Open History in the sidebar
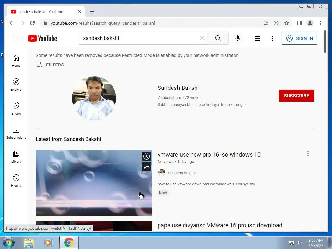This screenshot has height=249, width=332. (x=16, y=181)
